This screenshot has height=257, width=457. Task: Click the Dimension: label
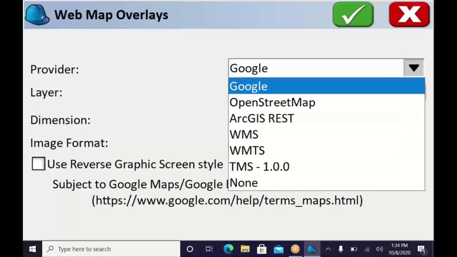click(x=60, y=120)
